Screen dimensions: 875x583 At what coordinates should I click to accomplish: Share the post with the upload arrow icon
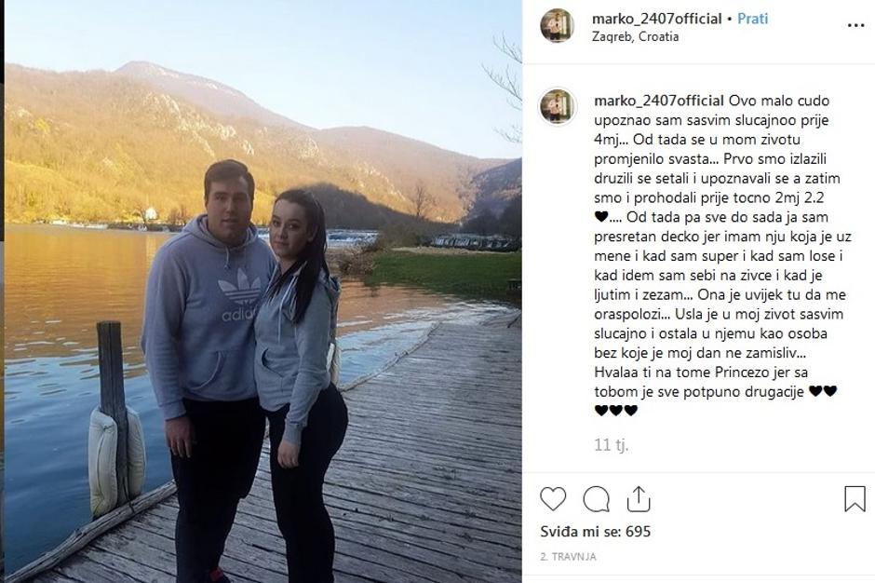pos(639,498)
